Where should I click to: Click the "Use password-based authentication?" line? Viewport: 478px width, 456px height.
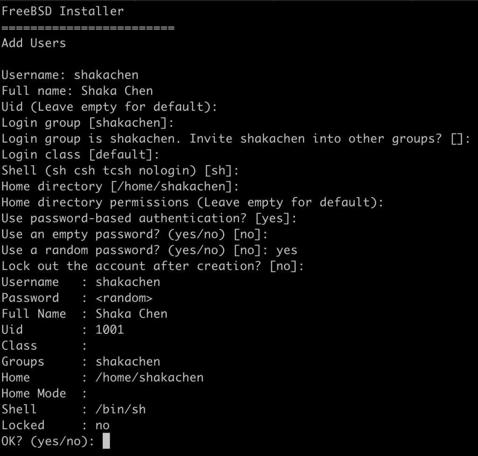pos(149,218)
